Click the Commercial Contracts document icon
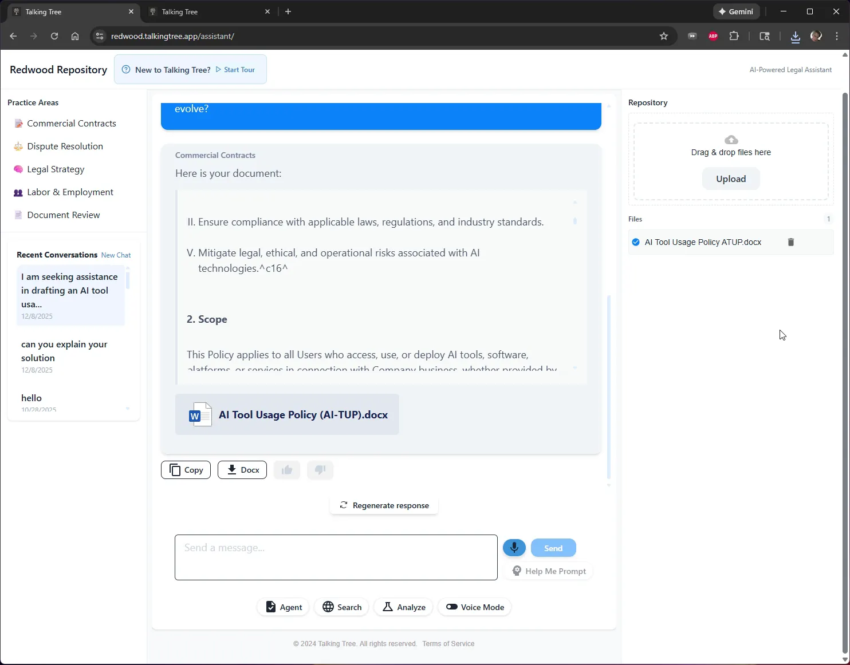The image size is (850, 665). click(x=18, y=124)
